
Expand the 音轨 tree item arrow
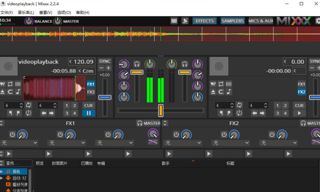(x=2, y=171)
